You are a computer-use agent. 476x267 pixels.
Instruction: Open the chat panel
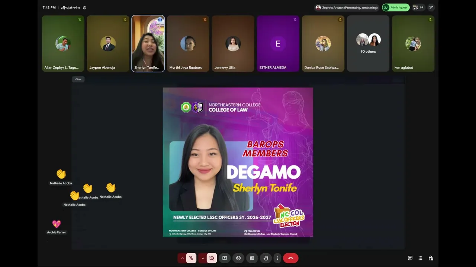point(410,258)
